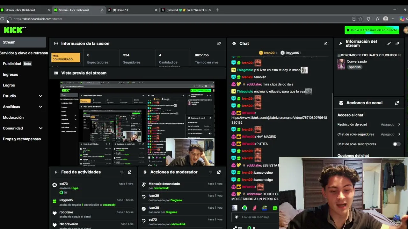
Task: Pop out the Información de la sesión panel
Action: pos(219,44)
